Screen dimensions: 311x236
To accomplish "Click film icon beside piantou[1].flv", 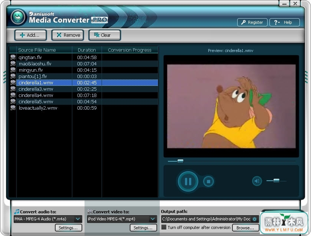I will click(x=13, y=76).
